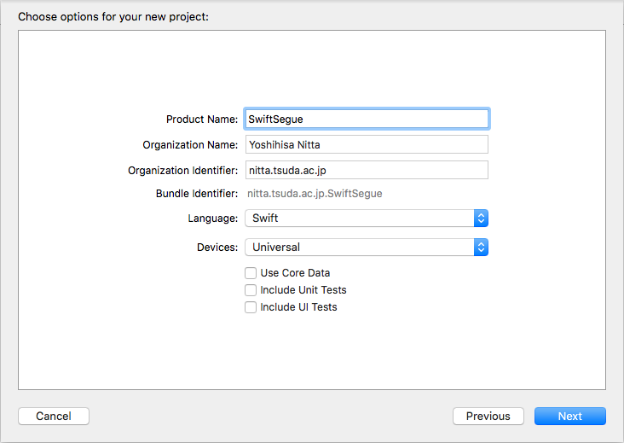Screen dimensions: 624x443
Task: Click the Bundle Identifier value nitta.tsuda.ac.jp.SwiftSegue
Action: point(315,194)
